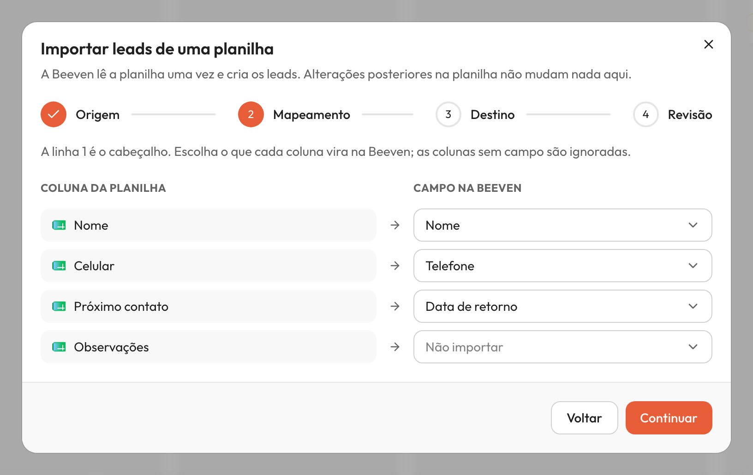Go to the Origem step label
Image resolution: width=753 pixels, height=475 pixels.
(x=97, y=115)
